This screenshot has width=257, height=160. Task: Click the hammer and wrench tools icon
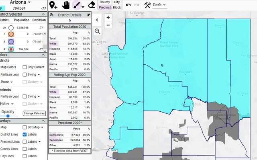[147, 5]
